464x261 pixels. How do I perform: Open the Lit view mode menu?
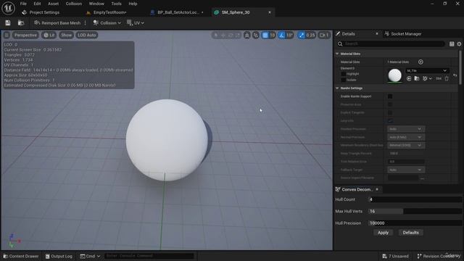(x=49, y=35)
